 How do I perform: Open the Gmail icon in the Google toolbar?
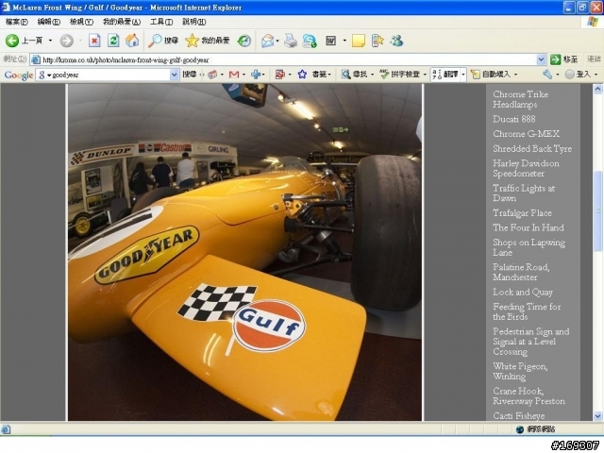[234, 75]
